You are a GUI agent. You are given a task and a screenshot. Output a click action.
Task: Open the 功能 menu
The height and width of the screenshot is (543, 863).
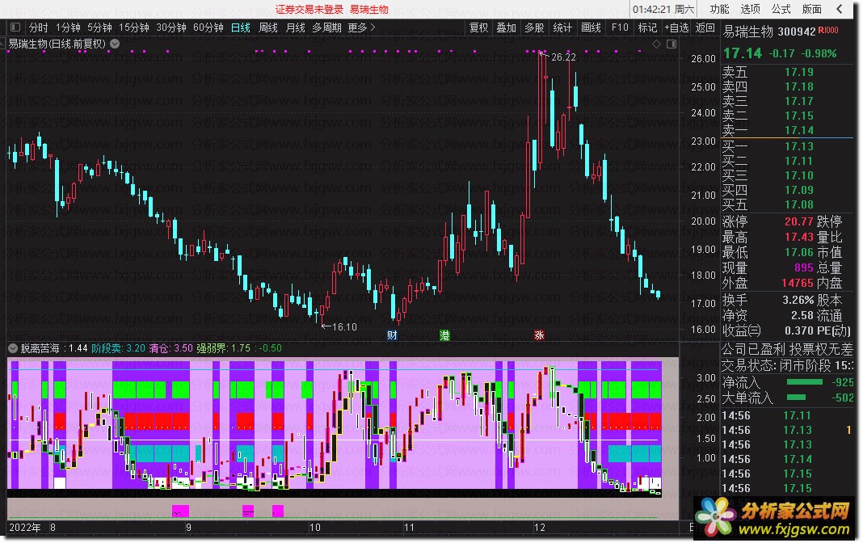pyautogui.click(x=719, y=9)
